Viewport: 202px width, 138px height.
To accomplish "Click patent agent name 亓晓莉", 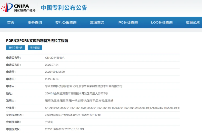I will [49, 122].
